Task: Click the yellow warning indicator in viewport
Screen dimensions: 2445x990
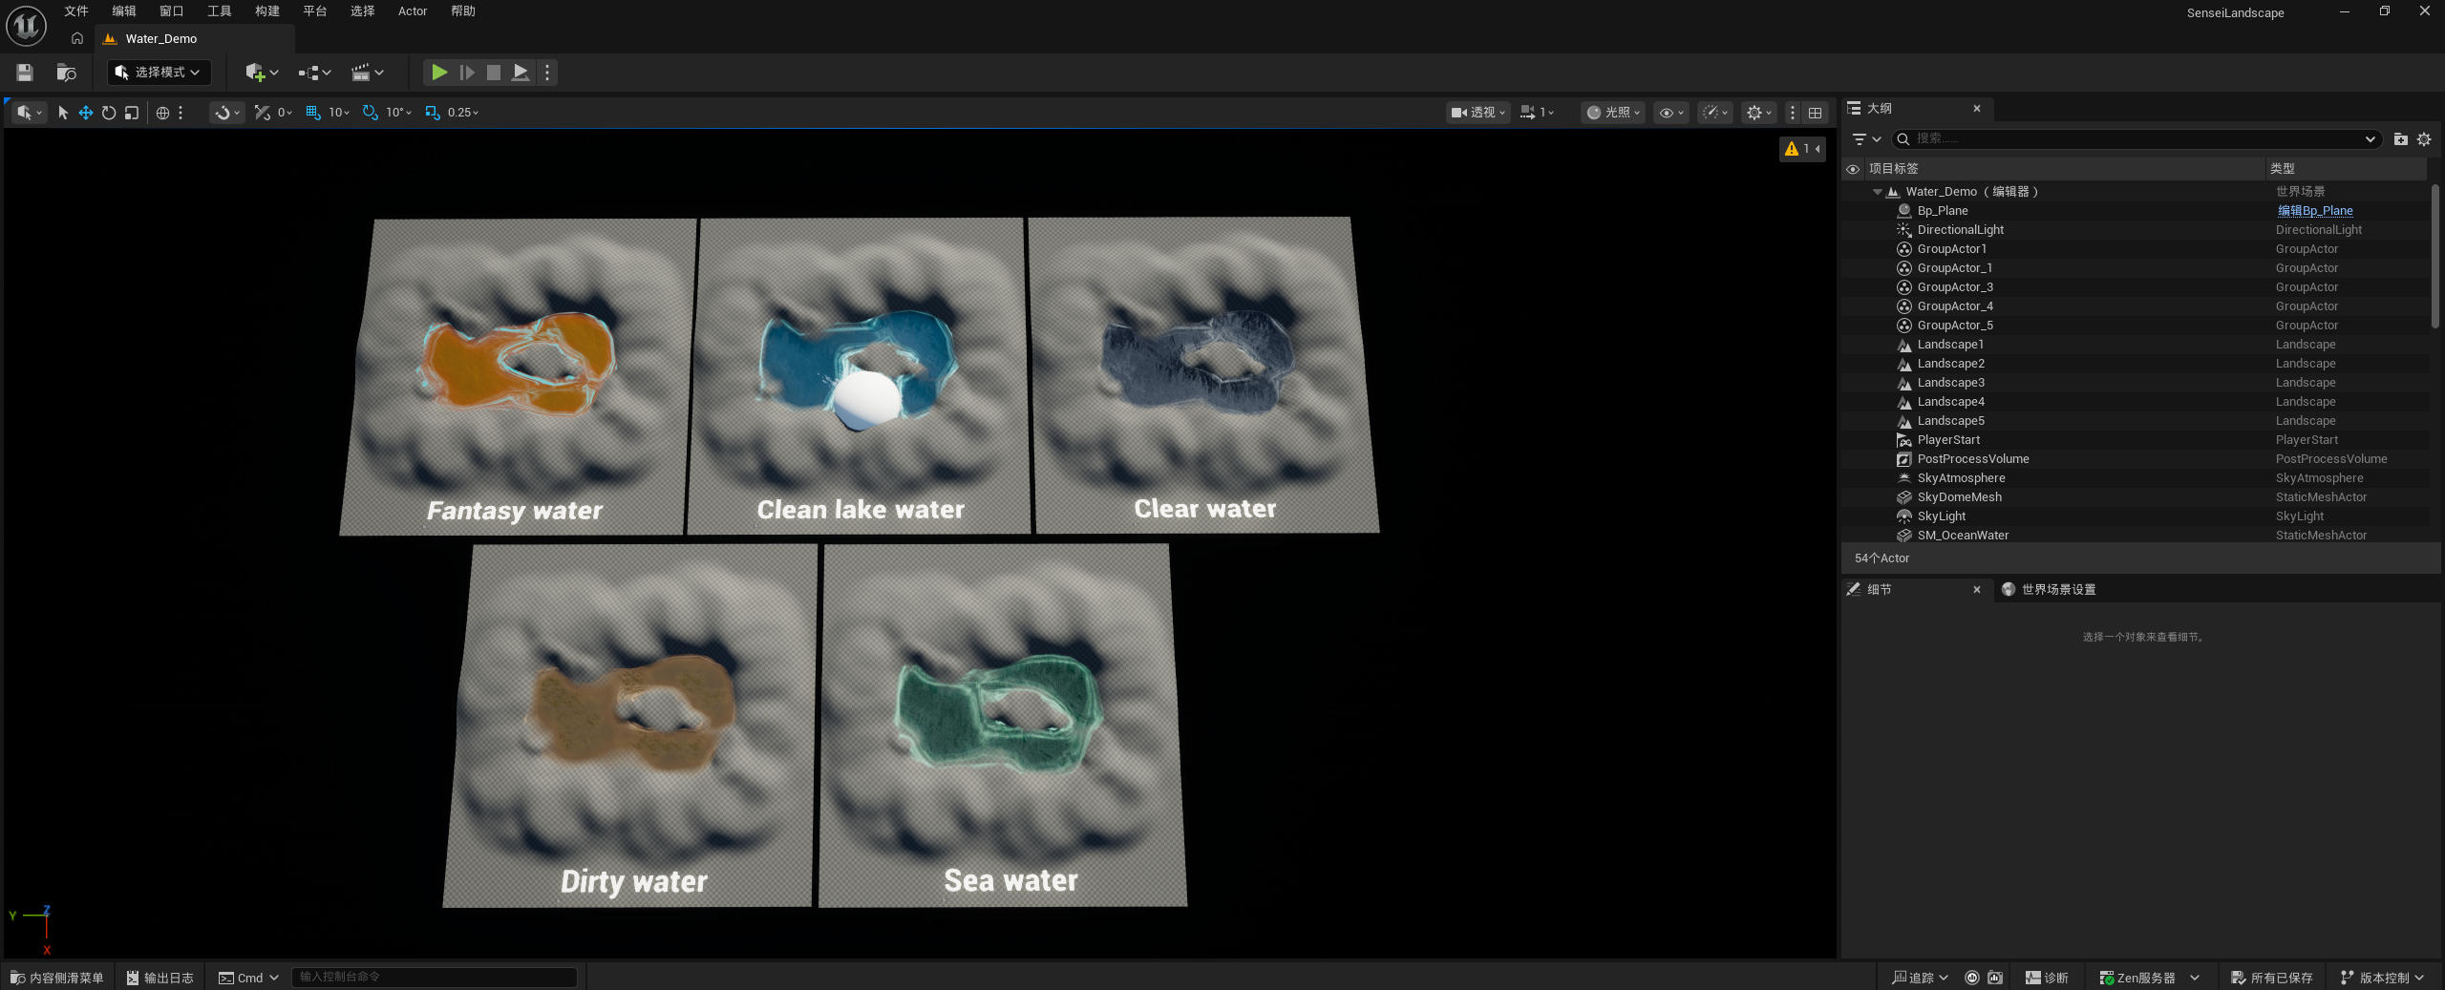Action: (x=1802, y=149)
